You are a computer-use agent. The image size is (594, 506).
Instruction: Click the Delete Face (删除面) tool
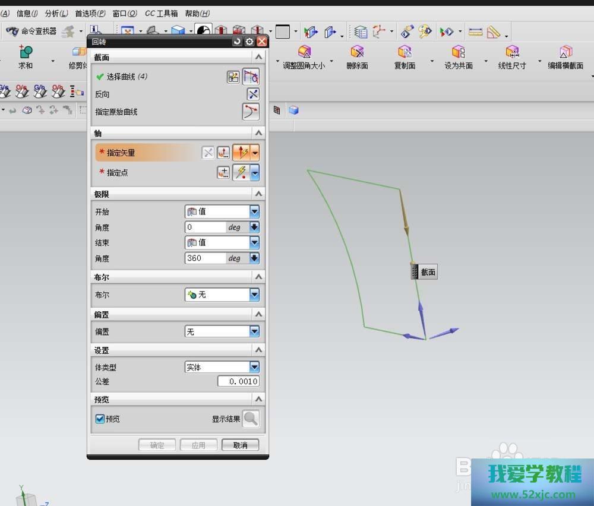[x=357, y=58]
